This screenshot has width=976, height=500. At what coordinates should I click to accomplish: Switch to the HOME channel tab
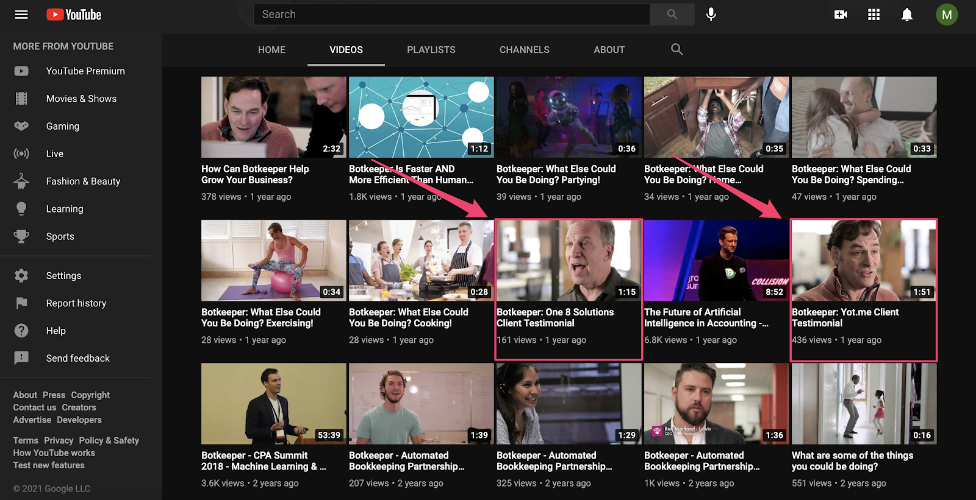pyautogui.click(x=271, y=50)
